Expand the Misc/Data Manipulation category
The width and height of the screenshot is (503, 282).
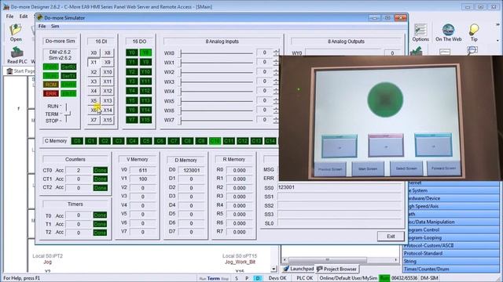coord(452,222)
